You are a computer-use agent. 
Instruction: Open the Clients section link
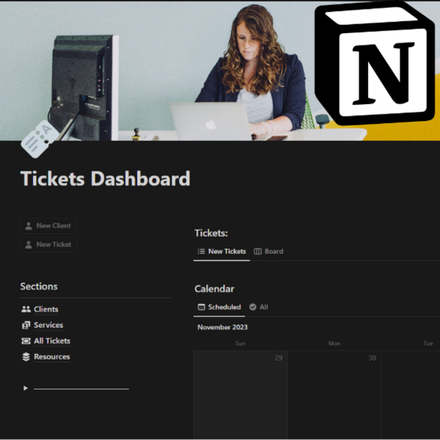pos(46,309)
